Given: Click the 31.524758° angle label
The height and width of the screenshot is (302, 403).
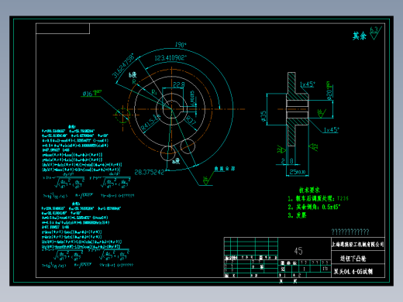Looking at the screenshot, I should pyautogui.click(x=123, y=66).
